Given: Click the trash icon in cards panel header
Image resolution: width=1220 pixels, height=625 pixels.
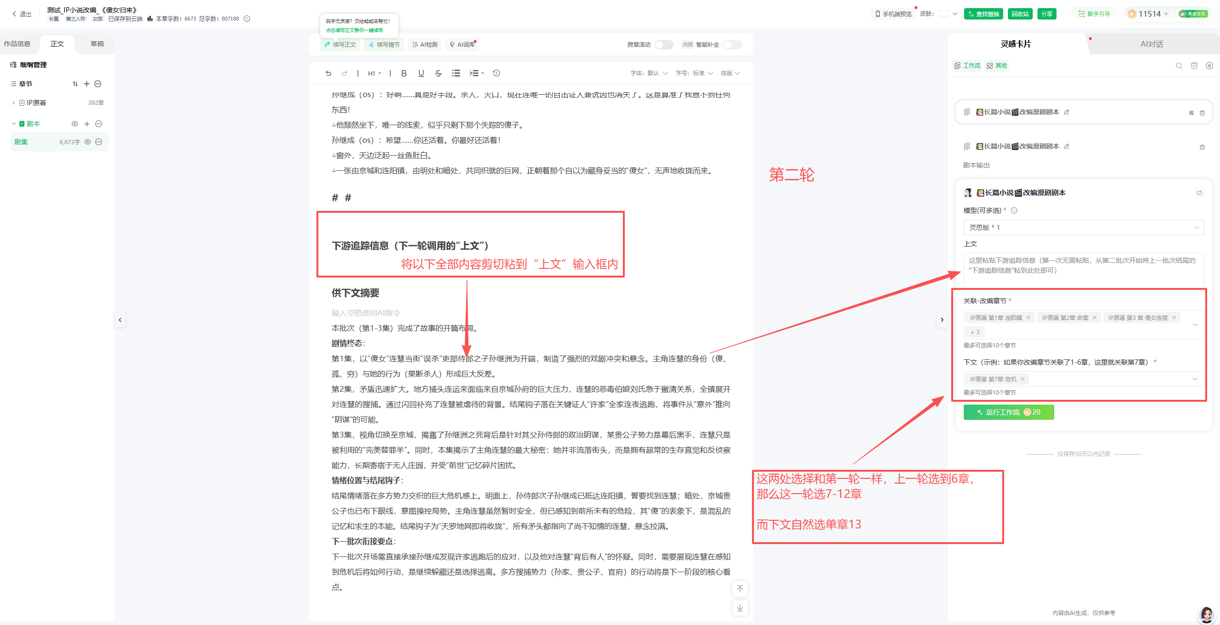Looking at the screenshot, I should (x=1194, y=66).
